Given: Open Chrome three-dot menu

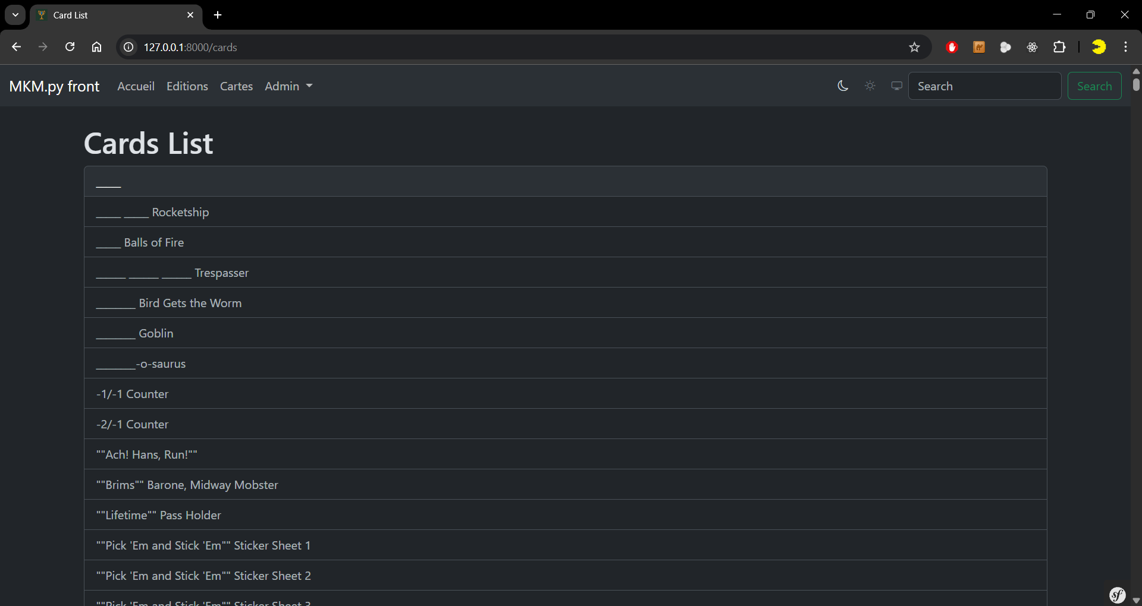Looking at the screenshot, I should tap(1126, 48).
